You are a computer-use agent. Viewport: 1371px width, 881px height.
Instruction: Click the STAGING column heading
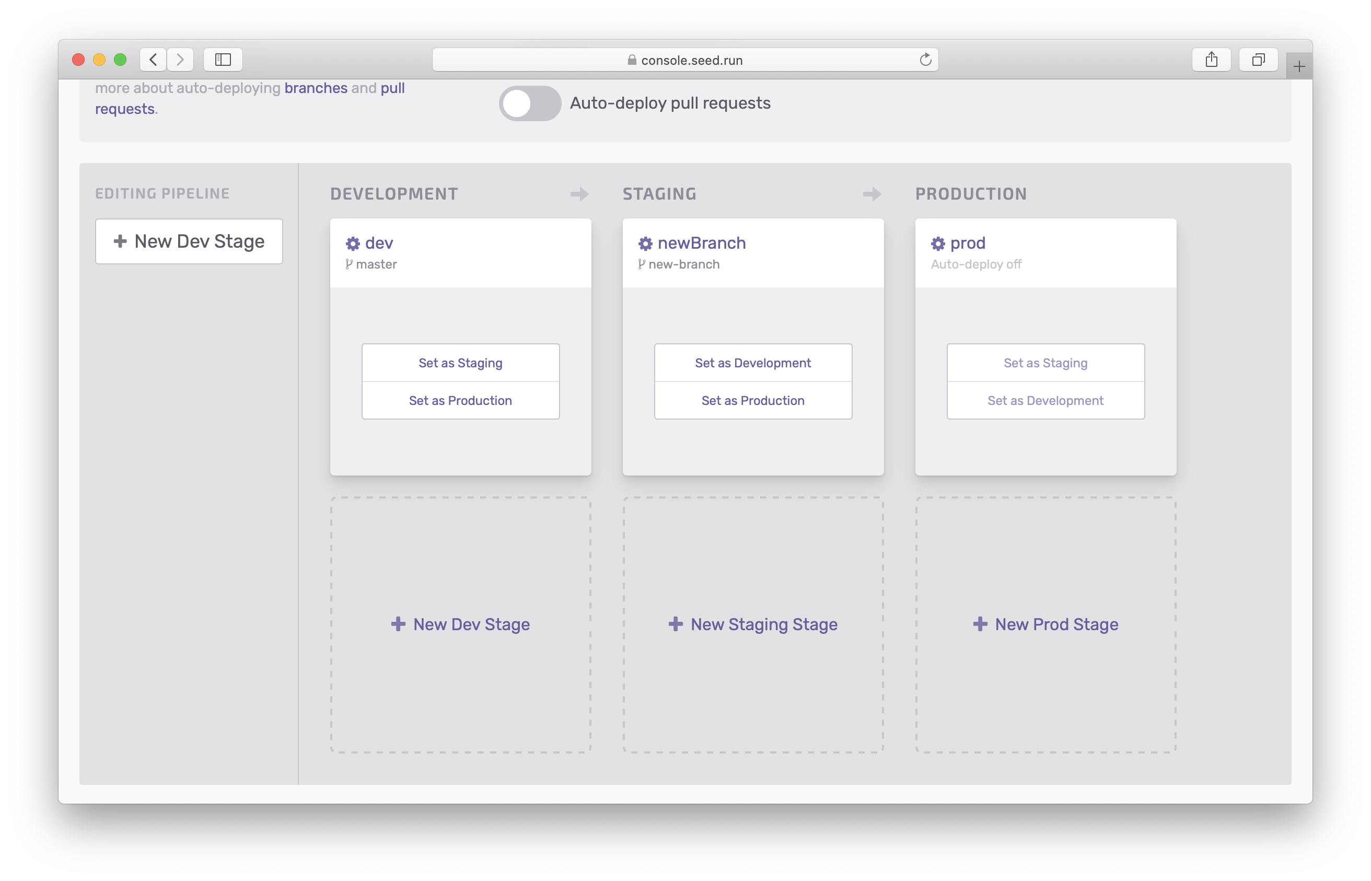(x=659, y=194)
